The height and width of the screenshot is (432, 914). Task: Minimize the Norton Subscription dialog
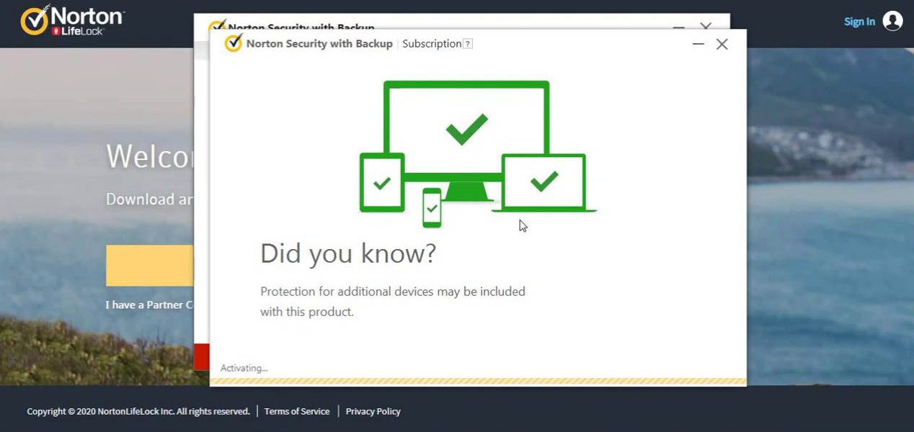[x=698, y=44]
